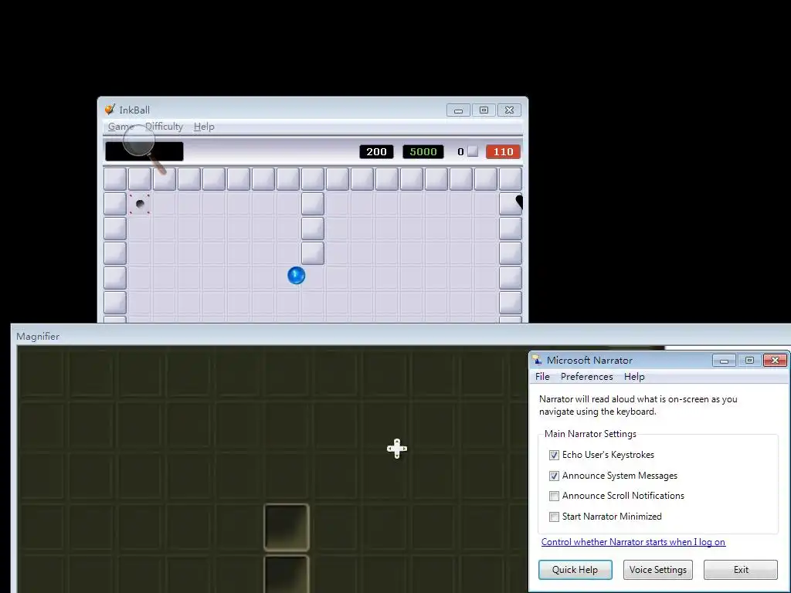Enable Start Narrator Minimized
Image resolution: width=791 pixels, height=593 pixels.
(x=554, y=517)
